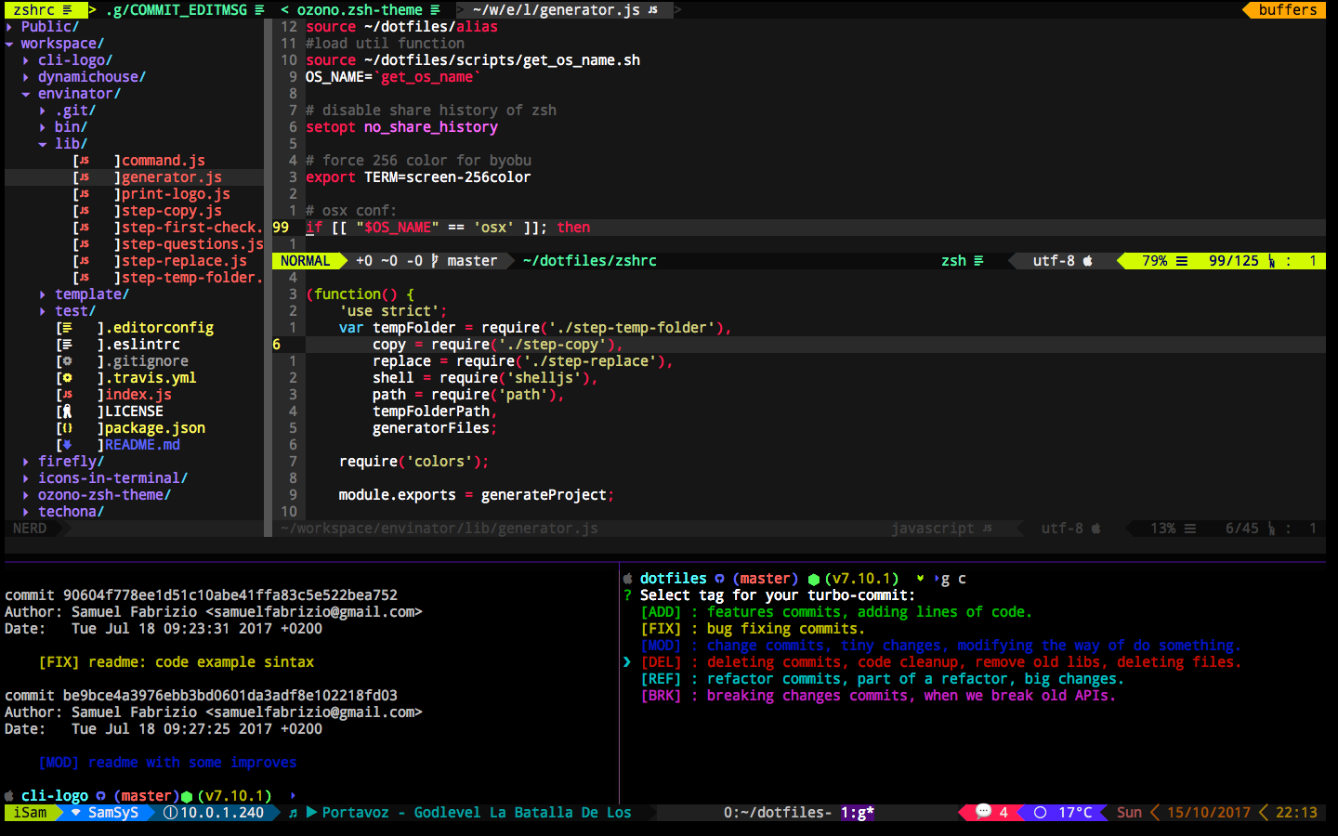
Task: Place cursor on module.exports = generateProject line
Action: coord(476,495)
